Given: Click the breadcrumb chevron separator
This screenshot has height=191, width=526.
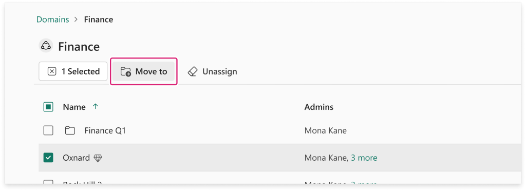Looking at the screenshot, I should pos(76,20).
